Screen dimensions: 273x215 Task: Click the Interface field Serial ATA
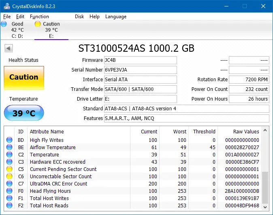[141, 80]
